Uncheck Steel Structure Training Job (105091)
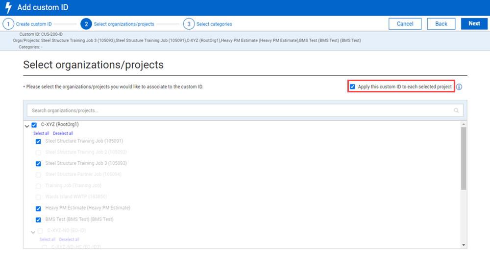The width and height of the screenshot is (490, 262). (38, 141)
